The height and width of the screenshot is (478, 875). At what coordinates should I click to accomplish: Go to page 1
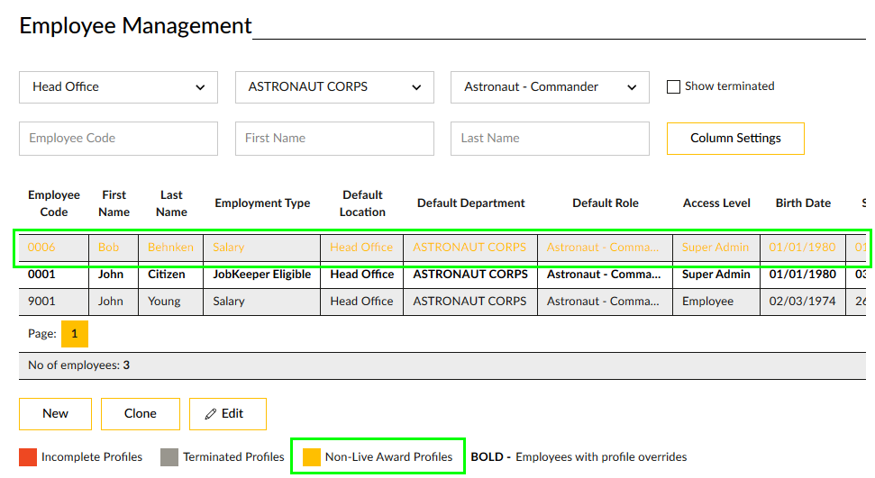tap(74, 334)
